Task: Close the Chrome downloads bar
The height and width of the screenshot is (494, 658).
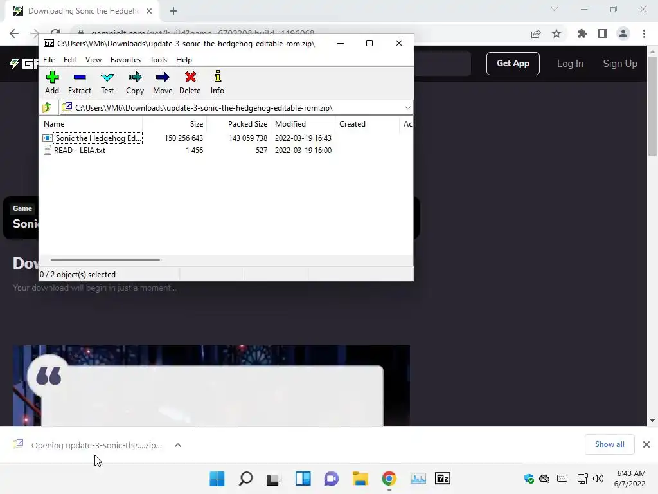Action: (x=646, y=444)
